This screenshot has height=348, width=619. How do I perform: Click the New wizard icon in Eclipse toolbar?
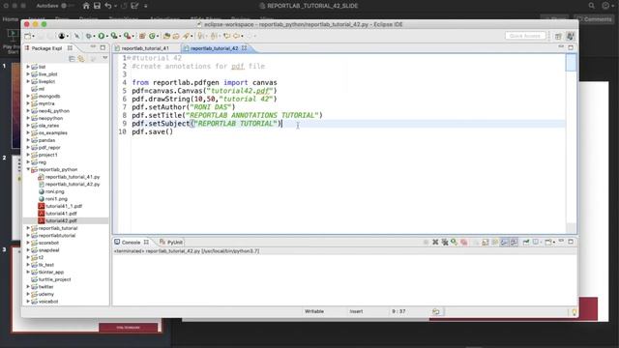coord(28,36)
